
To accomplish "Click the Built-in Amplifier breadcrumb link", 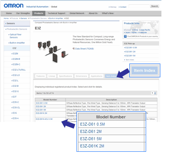I will (56, 19).
